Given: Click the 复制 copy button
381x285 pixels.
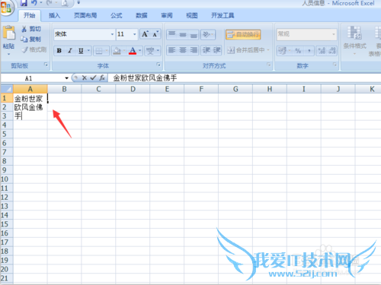Looking at the screenshot, I should point(31,40).
